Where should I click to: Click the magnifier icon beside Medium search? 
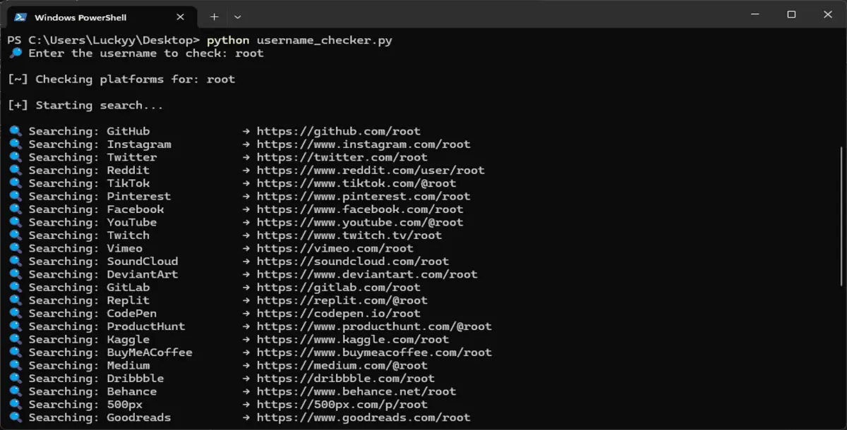coord(15,365)
